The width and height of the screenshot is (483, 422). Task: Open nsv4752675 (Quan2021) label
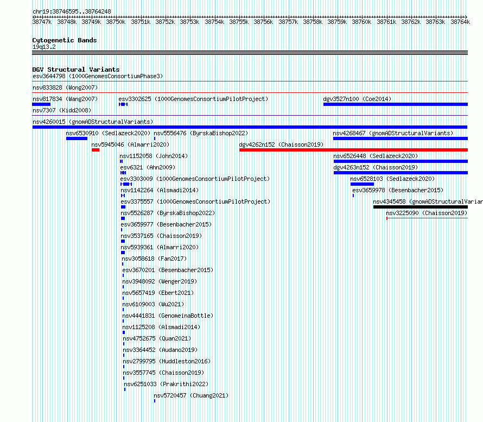157,338
